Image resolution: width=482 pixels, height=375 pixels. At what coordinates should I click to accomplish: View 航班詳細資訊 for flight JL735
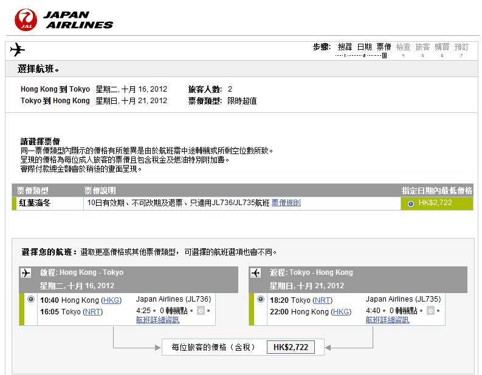[387, 320]
